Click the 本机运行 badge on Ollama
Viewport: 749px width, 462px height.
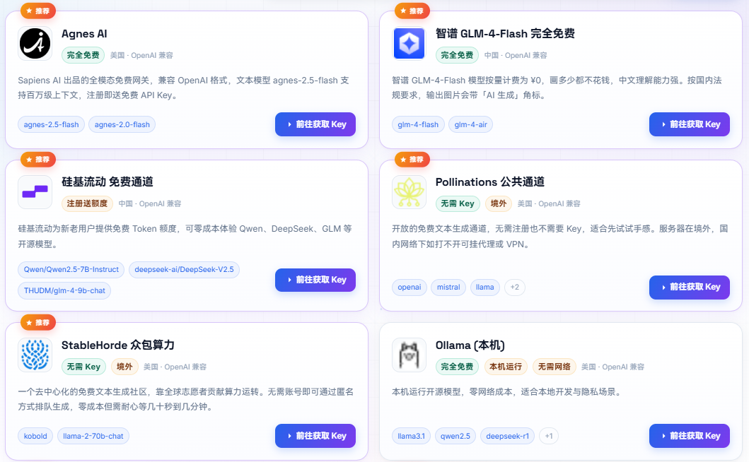click(x=506, y=367)
